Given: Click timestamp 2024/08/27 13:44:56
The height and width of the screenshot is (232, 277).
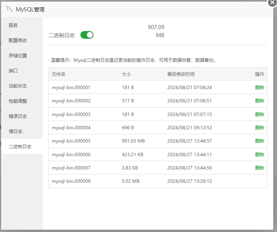Looking at the screenshot, I should 190,168.
